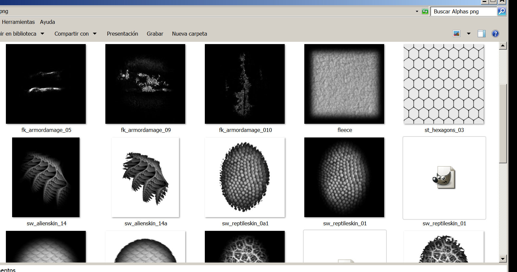Click the Presentación button
Viewport: 517px width, 272px height.
click(x=122, y=34)
